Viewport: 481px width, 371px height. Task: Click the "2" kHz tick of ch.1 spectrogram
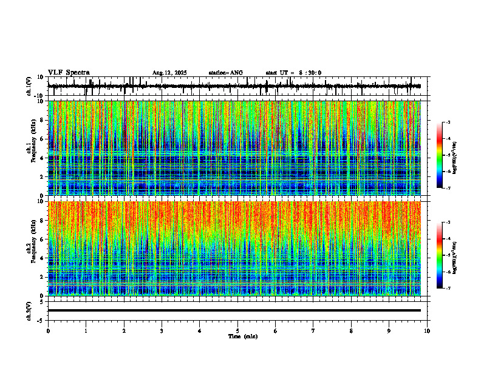tap(42, 177)
